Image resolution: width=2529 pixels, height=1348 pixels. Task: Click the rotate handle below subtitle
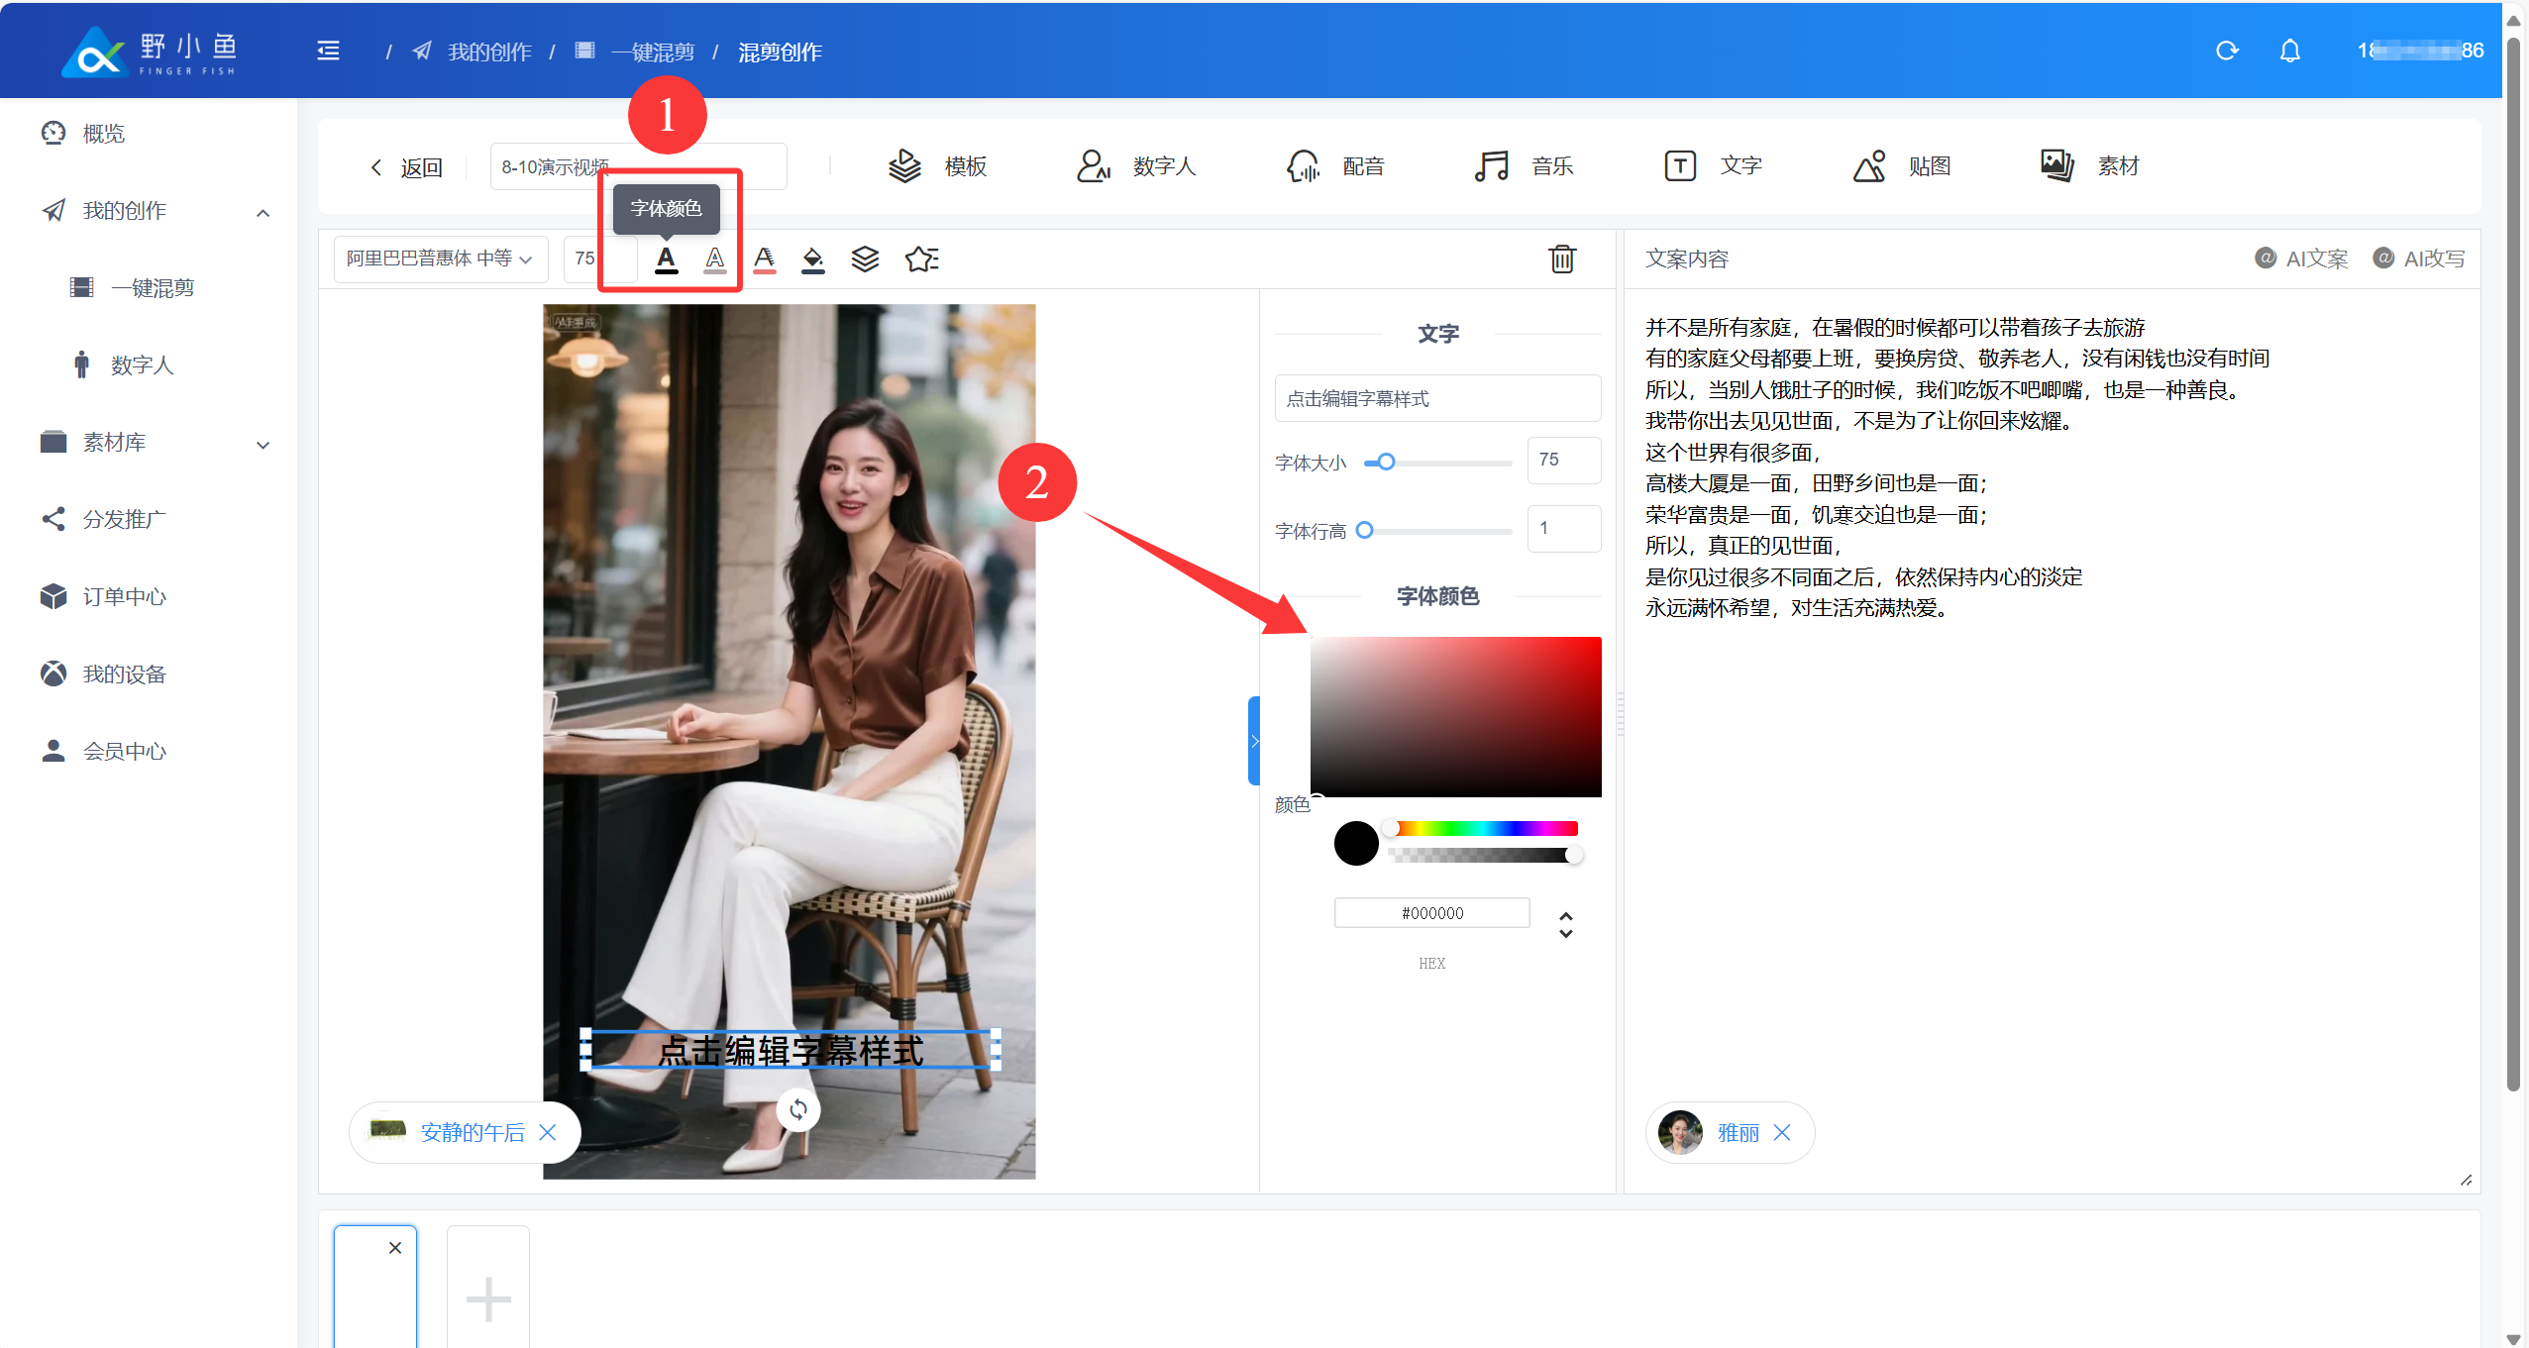tap(798, 1109)
